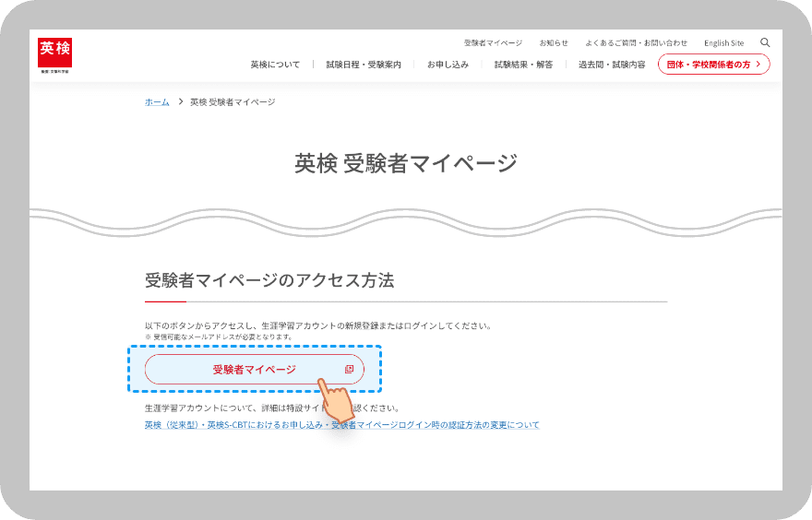Image resolution: width=812 pixels, height=520 pixels.
Task: Open 英検について menu
Action: (275, 65)
